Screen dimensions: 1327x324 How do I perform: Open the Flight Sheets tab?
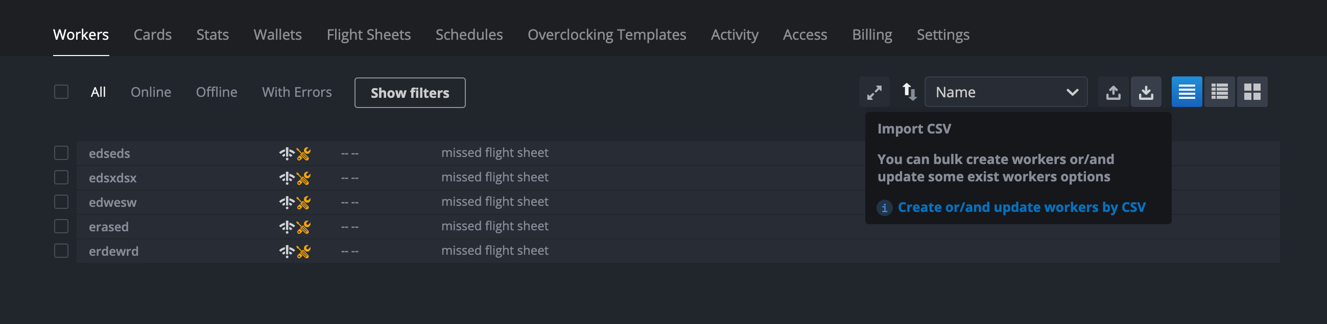(368, 35)
